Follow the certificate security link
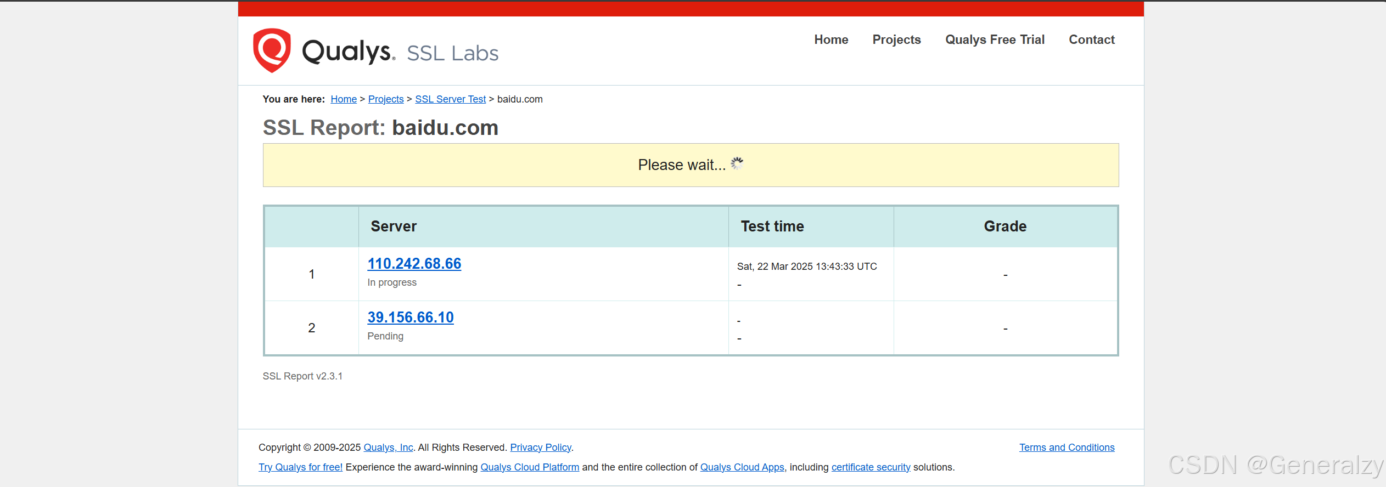This screenshot has height=487, width=1386. 871,467
